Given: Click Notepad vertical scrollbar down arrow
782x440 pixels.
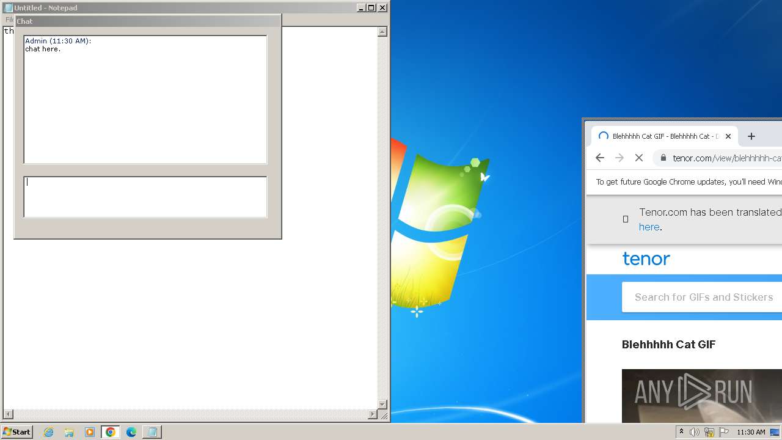Looking at the screenshot, I should pyautogui.click(x=382, y=405).
